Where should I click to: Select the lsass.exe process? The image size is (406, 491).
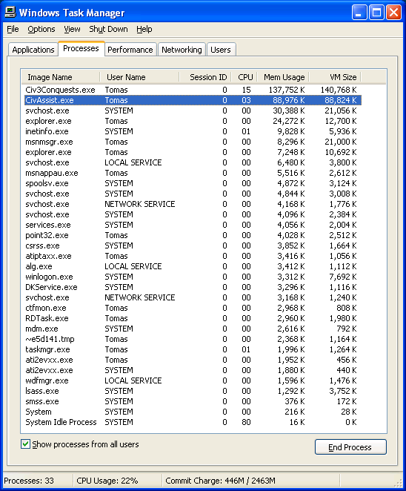tap(191, 391)
